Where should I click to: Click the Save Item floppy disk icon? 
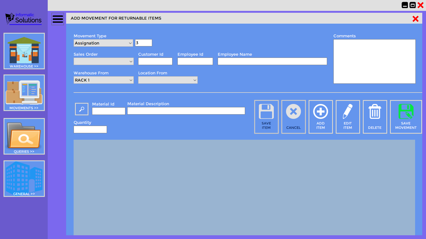click(x=266, y=112)
